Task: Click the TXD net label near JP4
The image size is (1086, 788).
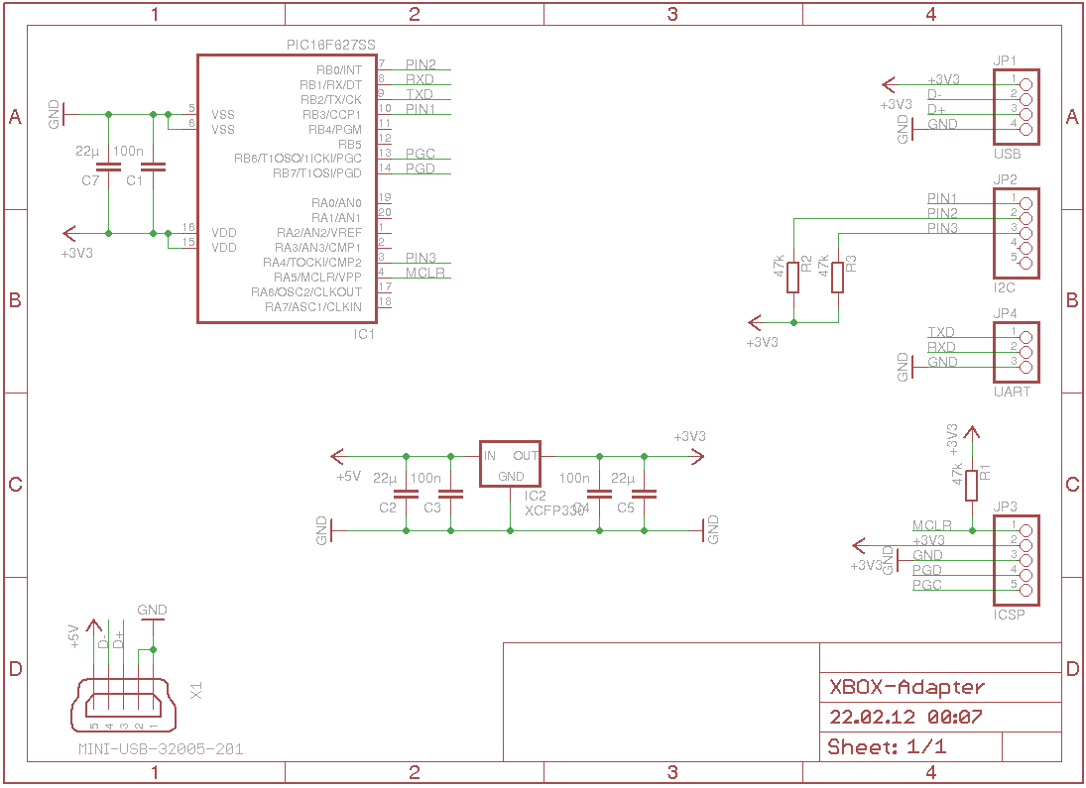Action: [942, 332]
